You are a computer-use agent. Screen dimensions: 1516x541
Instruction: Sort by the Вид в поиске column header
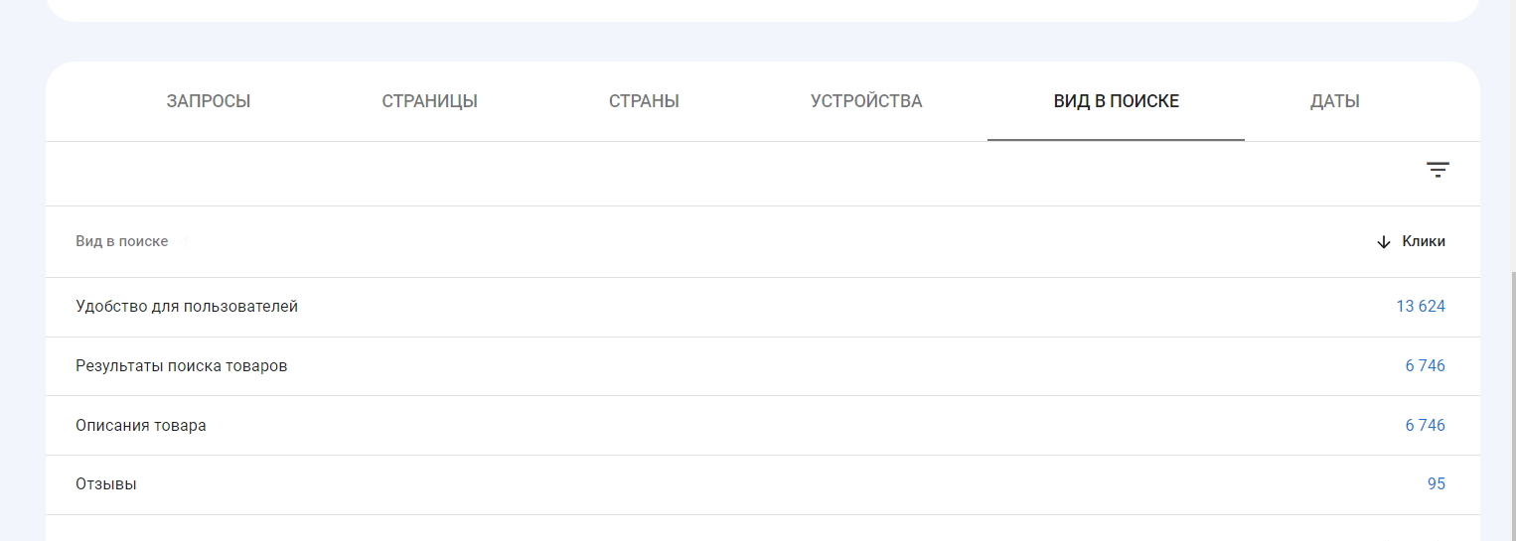click(121, 241)
